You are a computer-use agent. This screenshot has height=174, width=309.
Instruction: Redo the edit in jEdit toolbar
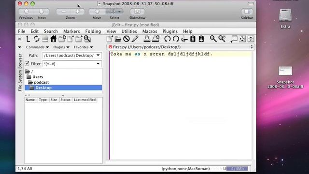(x=176, y=39)
